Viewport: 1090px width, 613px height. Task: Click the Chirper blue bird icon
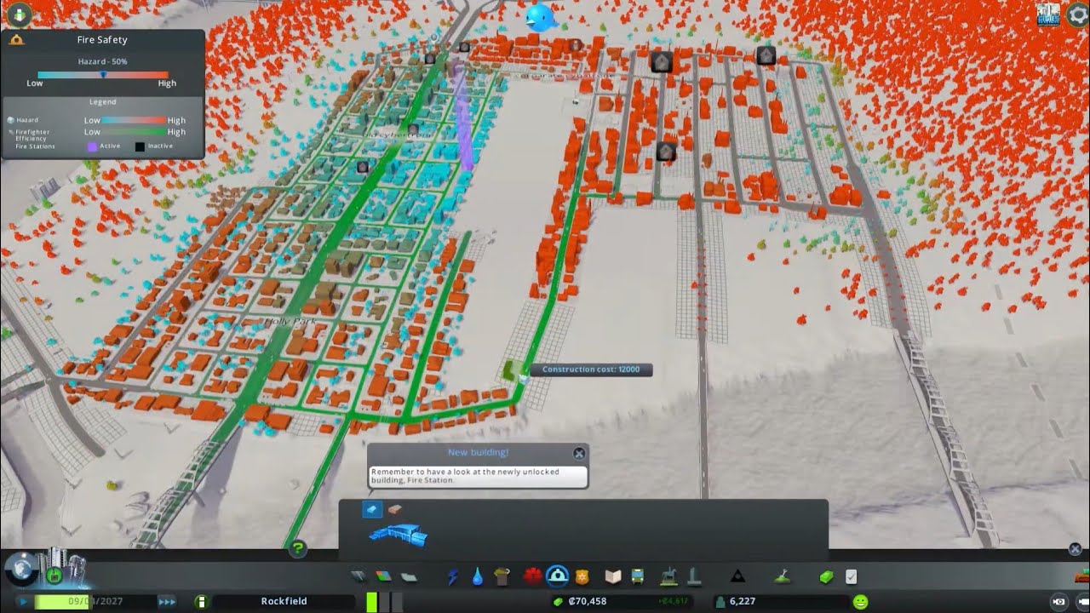pos(540,16)
